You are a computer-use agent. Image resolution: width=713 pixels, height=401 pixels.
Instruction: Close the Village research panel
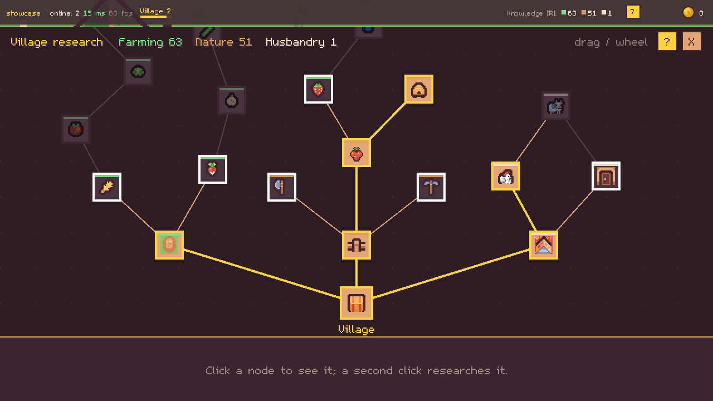[x=691, y=42]
